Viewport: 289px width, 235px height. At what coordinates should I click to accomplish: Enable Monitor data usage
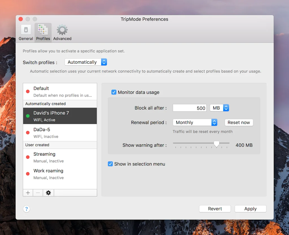click(113, 92)
